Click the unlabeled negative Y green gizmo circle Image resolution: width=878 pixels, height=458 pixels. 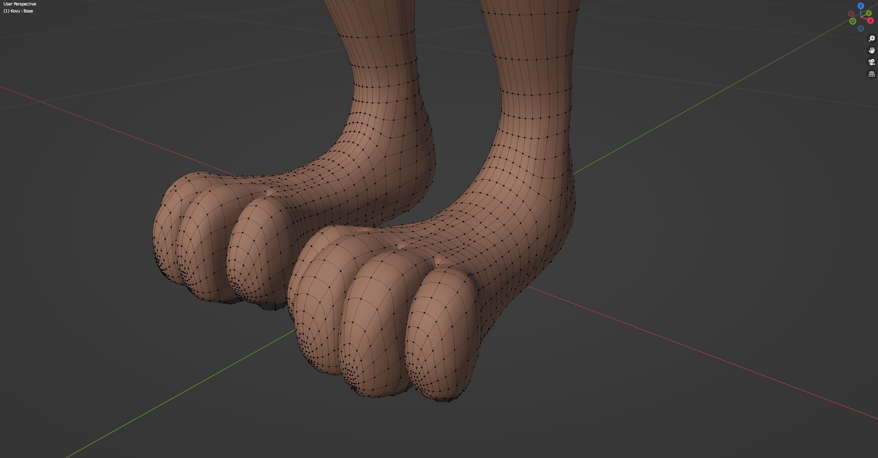tap(853, 21)
